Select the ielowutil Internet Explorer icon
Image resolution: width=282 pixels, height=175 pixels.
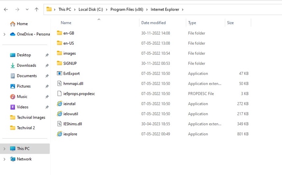click(60, 114)
